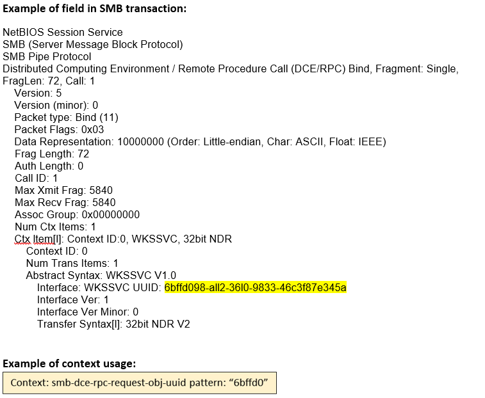This screenshot has height=398, width=485.
Task: Click the highlighted WKSSVC UUID value
Action: [x=255, y=288]
